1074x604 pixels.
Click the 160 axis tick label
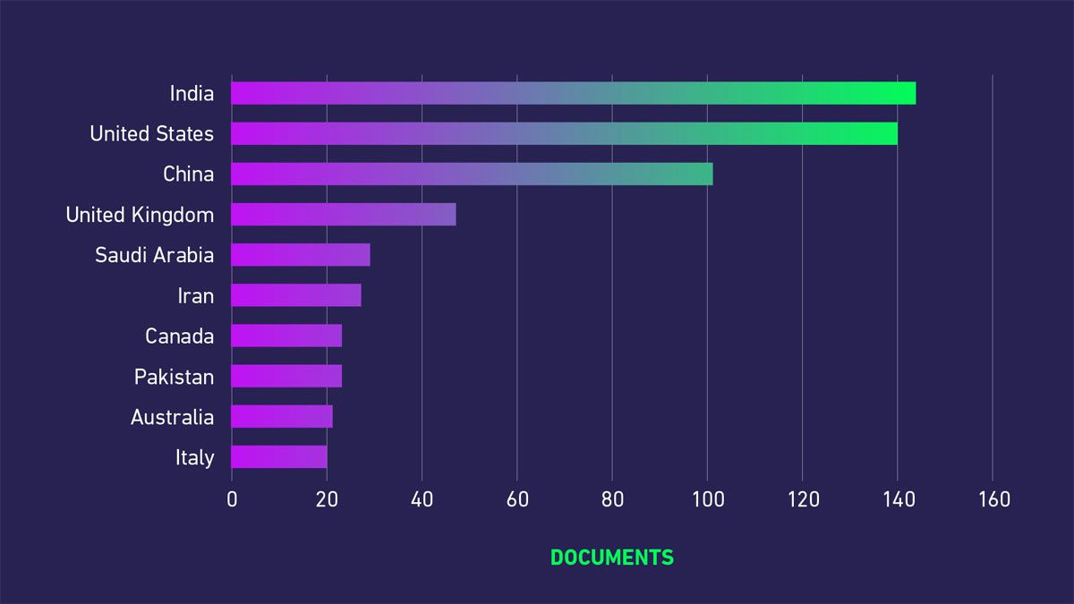[993, 499]
